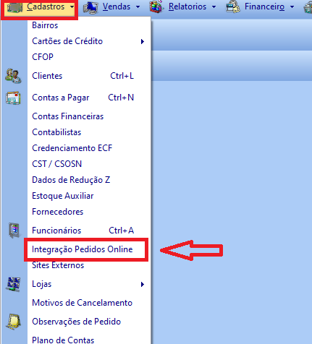
Task: Select Bairros from the menu
Action: click(x=45, y=25)
